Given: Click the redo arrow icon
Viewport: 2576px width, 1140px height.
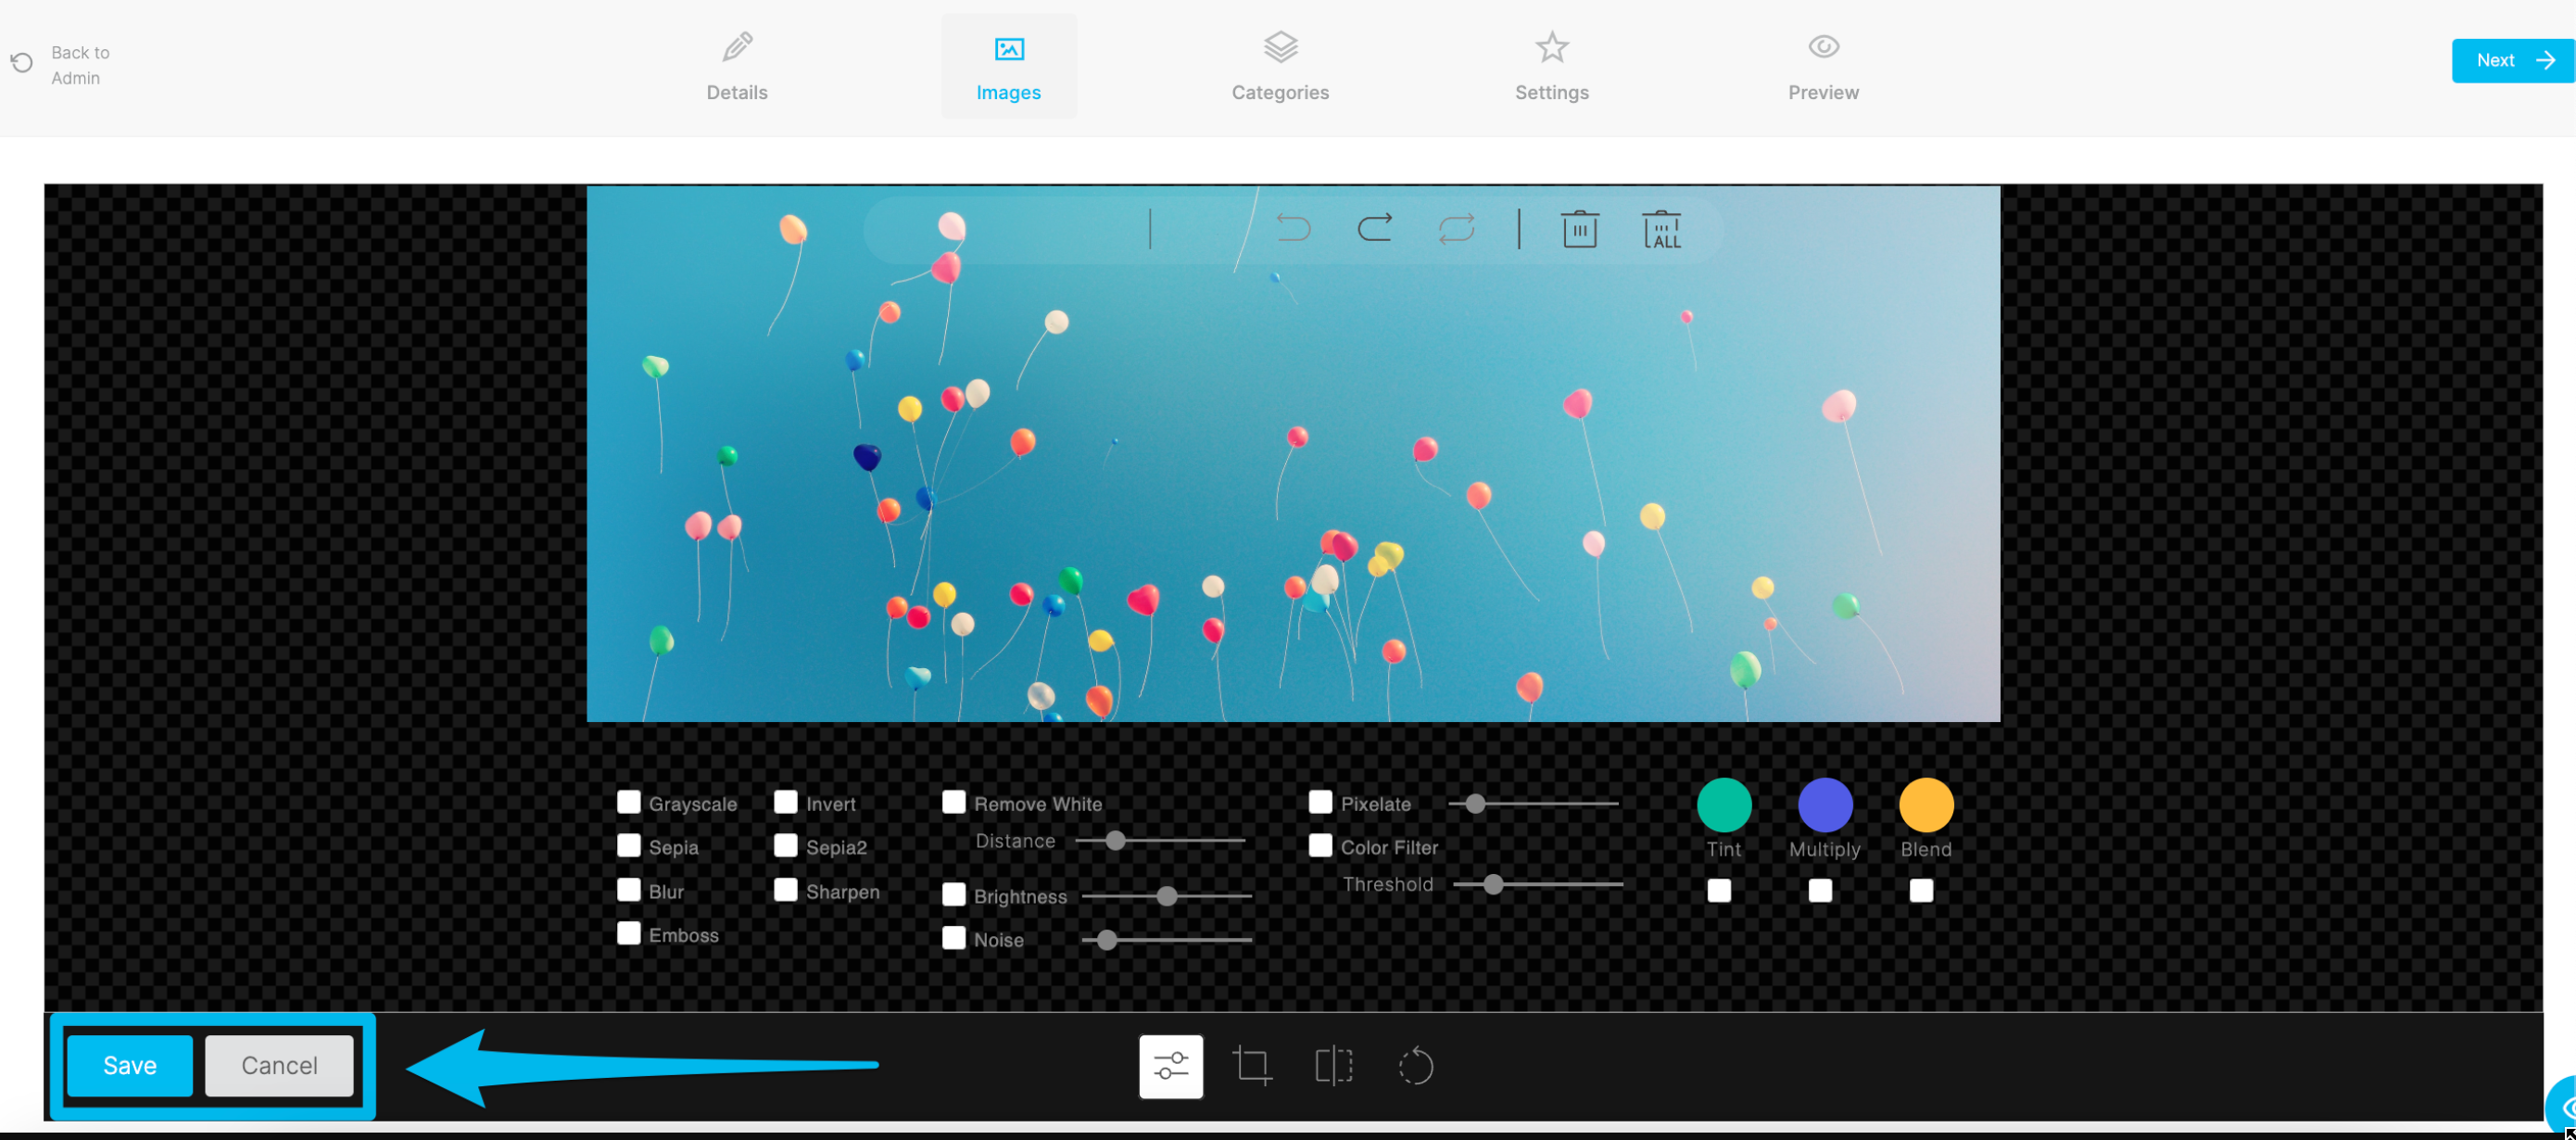Looking at the screenshot, I should (x=1375, y=229).
